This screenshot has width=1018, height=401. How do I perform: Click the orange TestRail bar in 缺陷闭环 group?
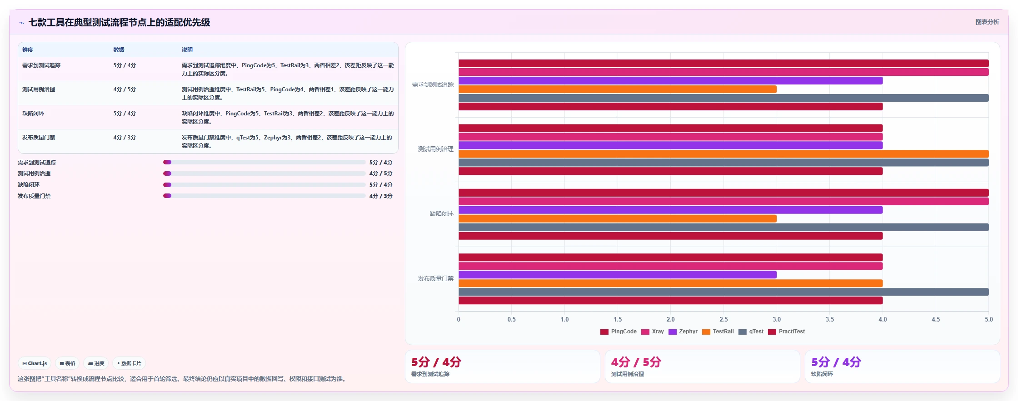coord(618,218)
